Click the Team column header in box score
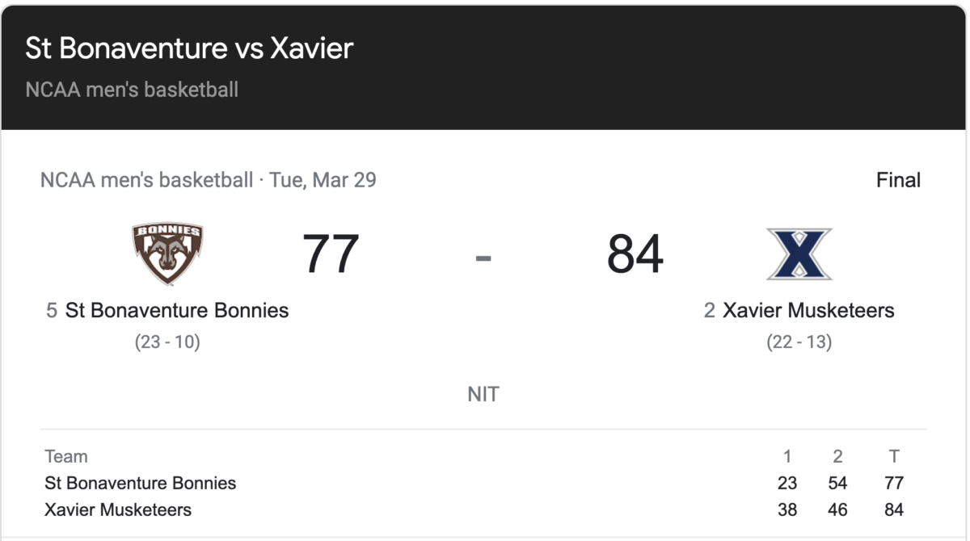Image resolution: width=970 pixels, height=541 pixels. click(66, 456)
